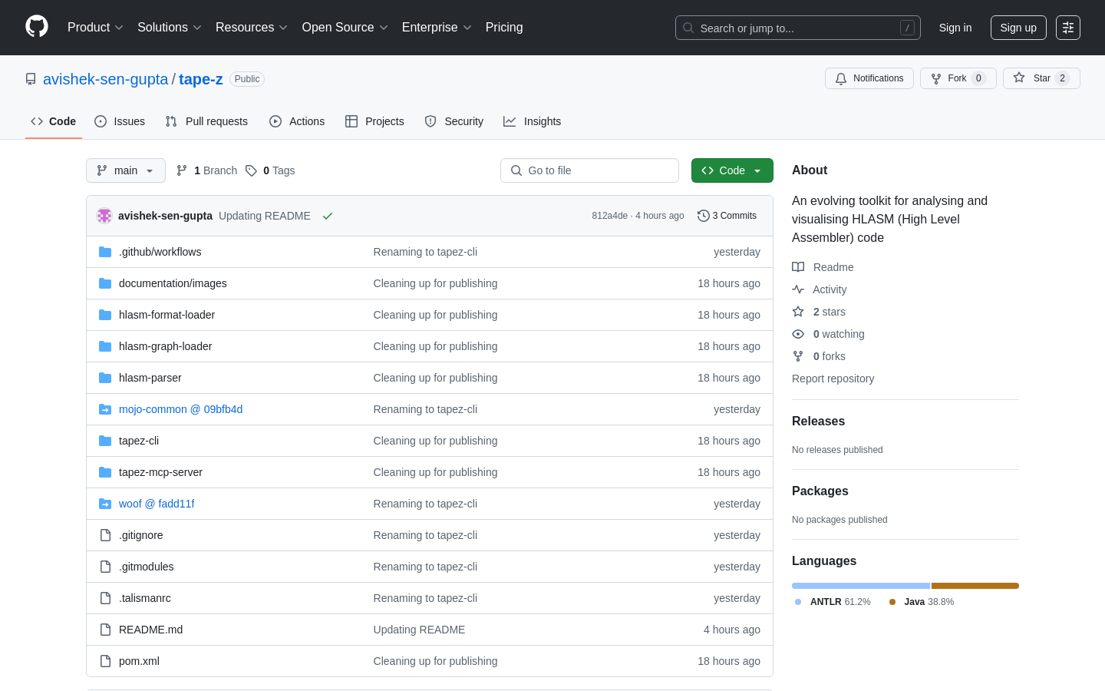Switch to the Actions tab
1105x691 pixels.
(x=297, y=121)
